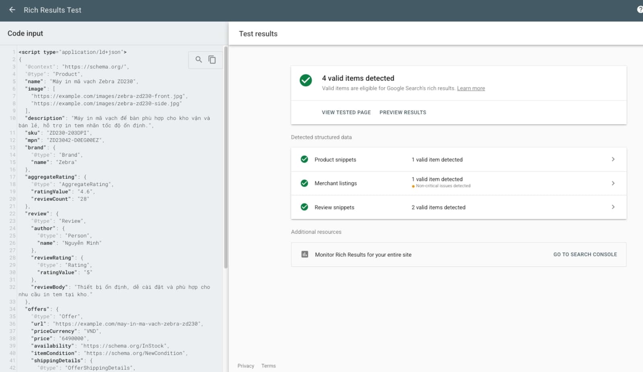Click the Merchant listings green check icon
This screenshot has width=643, height=372.
click(x=304, y=183)
